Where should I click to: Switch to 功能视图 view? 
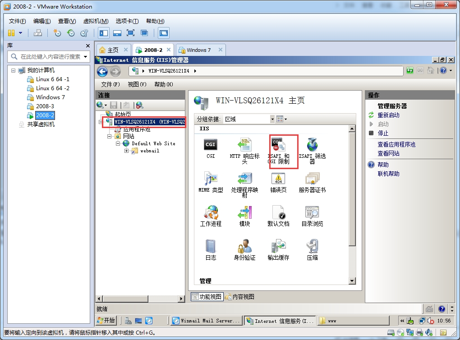207,297
